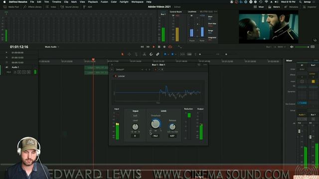The image size is (319, 179).
Task: Open the Media Pool panel
Action: point(11,7)
